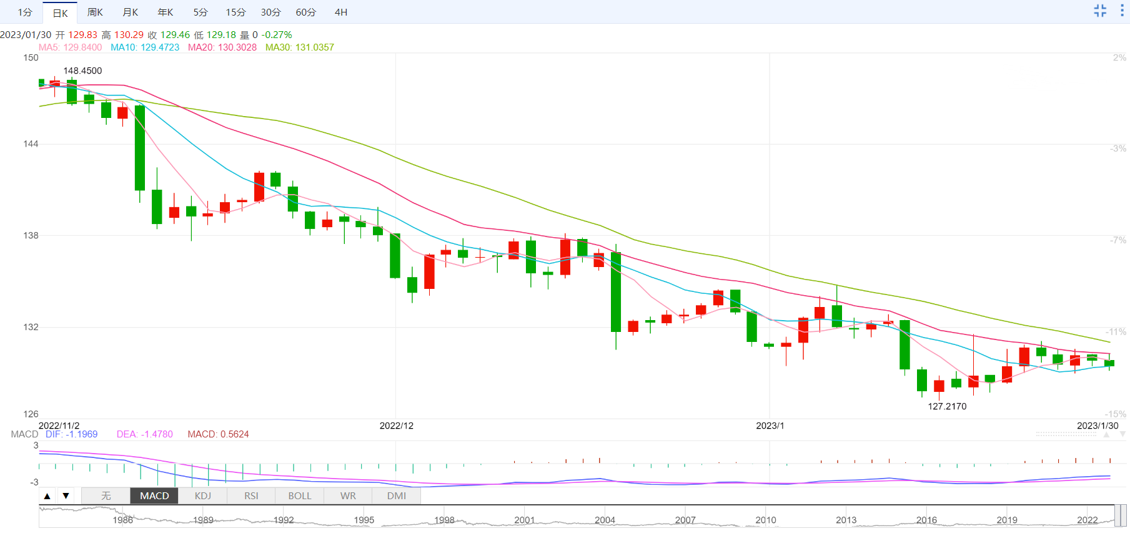Click the -0.27% change value in header
Viewport: 1130px width, 536px height.
277,35
